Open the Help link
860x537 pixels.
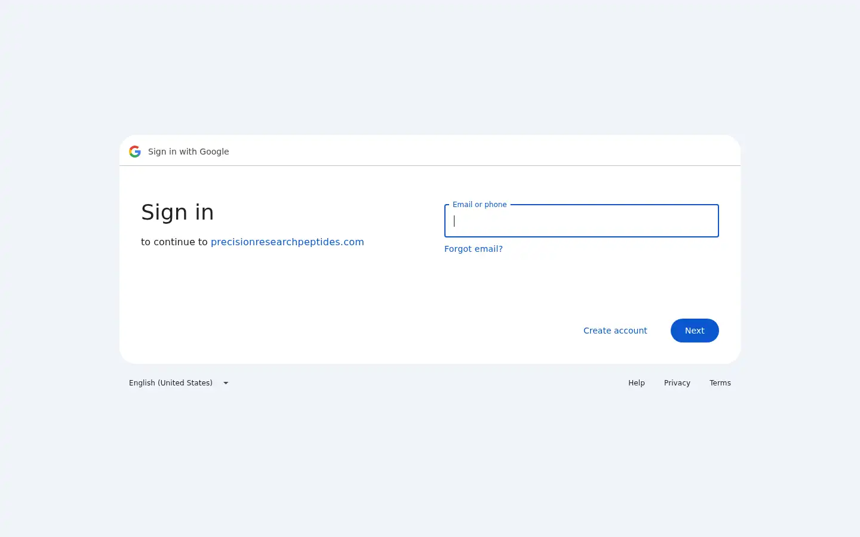pos(637,383)
